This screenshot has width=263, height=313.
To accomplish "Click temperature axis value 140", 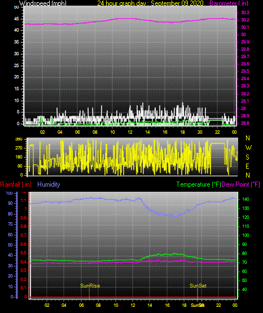I will [246, 199].
